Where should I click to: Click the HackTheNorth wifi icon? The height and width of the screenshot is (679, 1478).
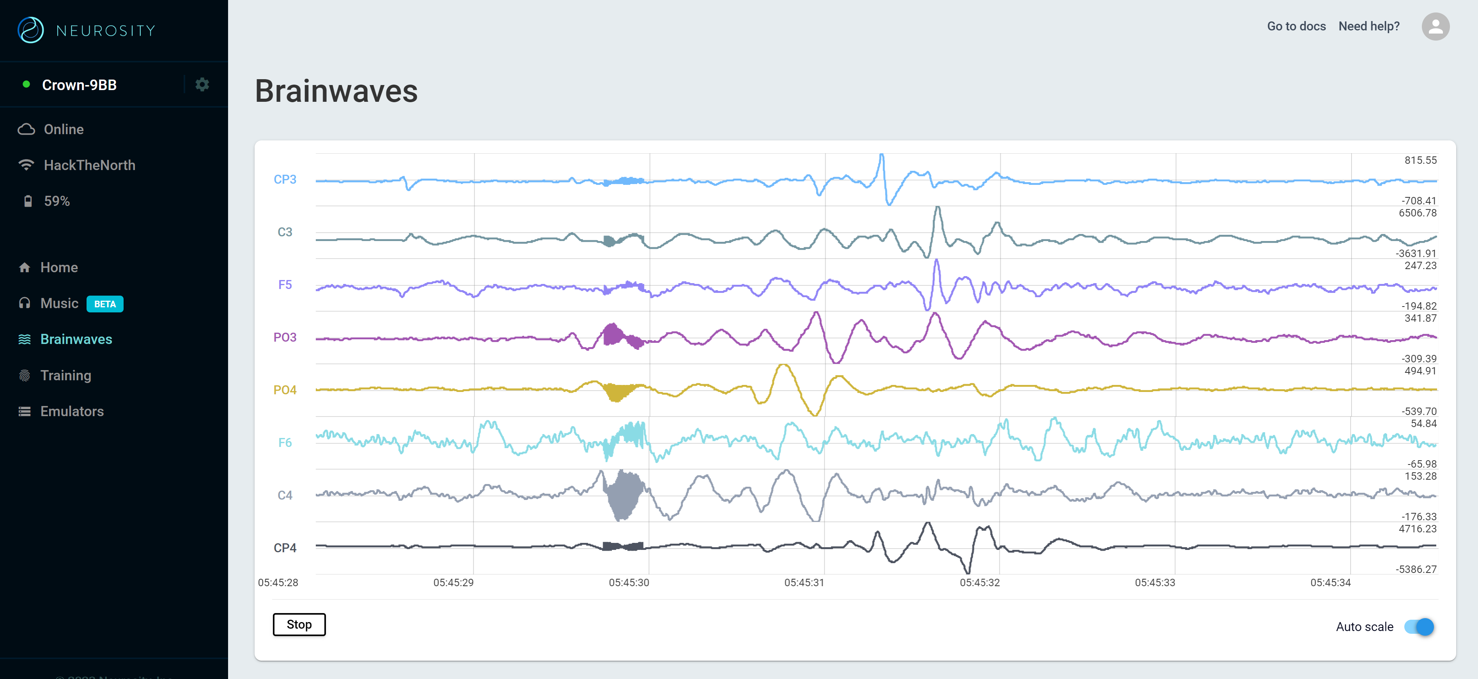(x=27, y=165)
